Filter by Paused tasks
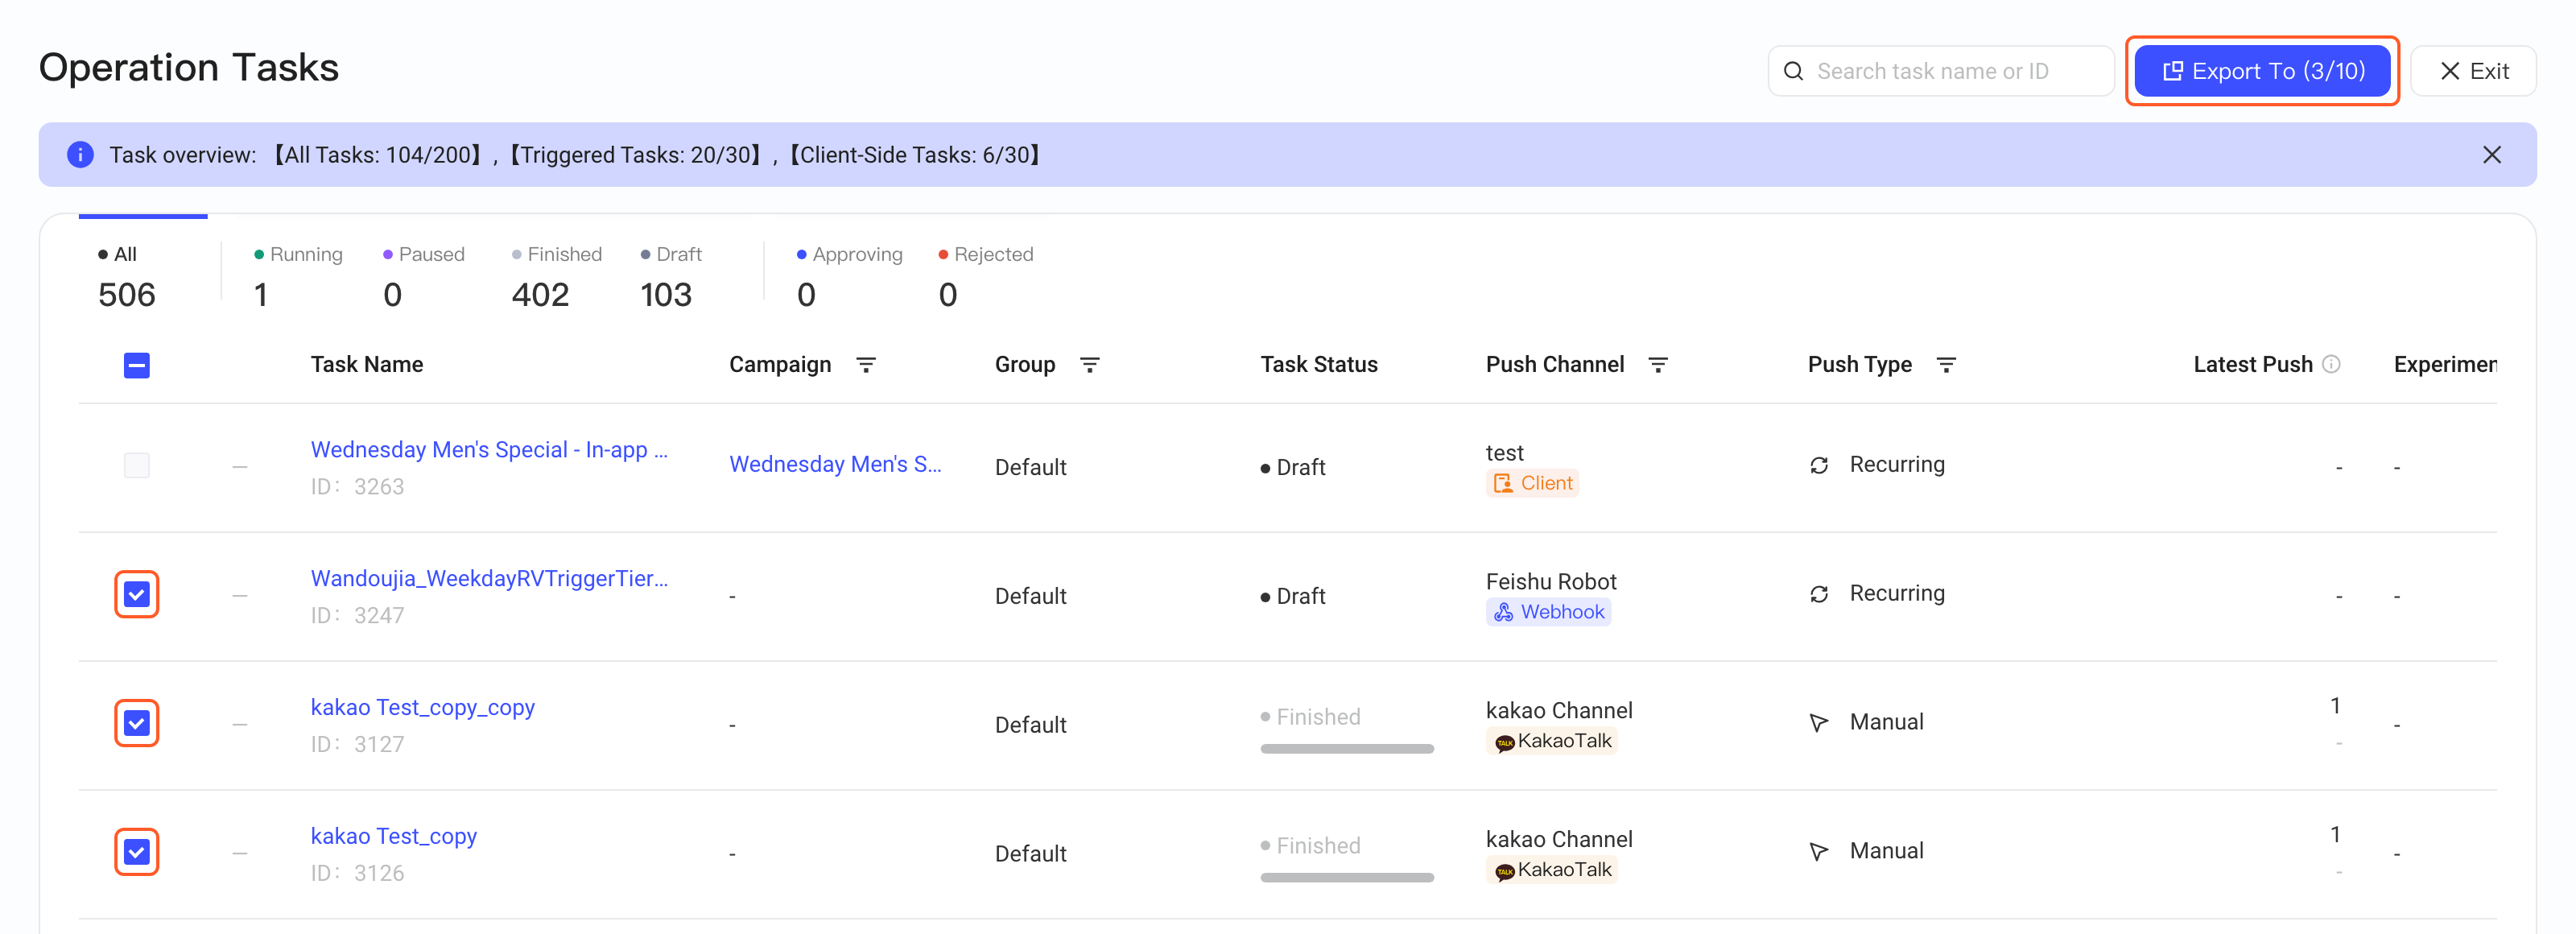 point(423,277)
